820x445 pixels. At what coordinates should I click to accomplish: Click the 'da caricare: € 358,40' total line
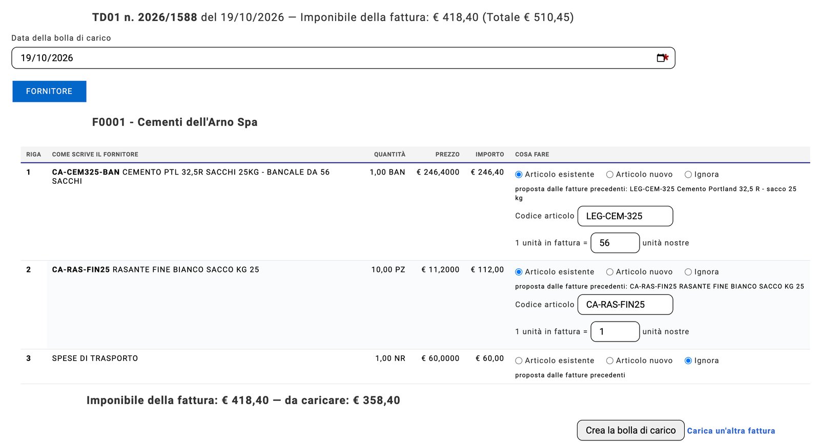click(342, 400)
